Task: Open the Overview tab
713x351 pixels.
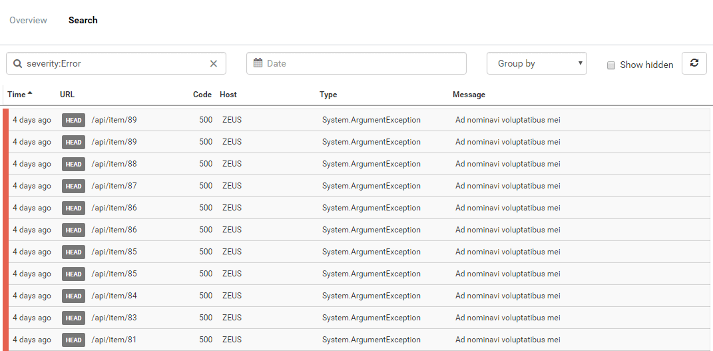Action: coord(28,20)
